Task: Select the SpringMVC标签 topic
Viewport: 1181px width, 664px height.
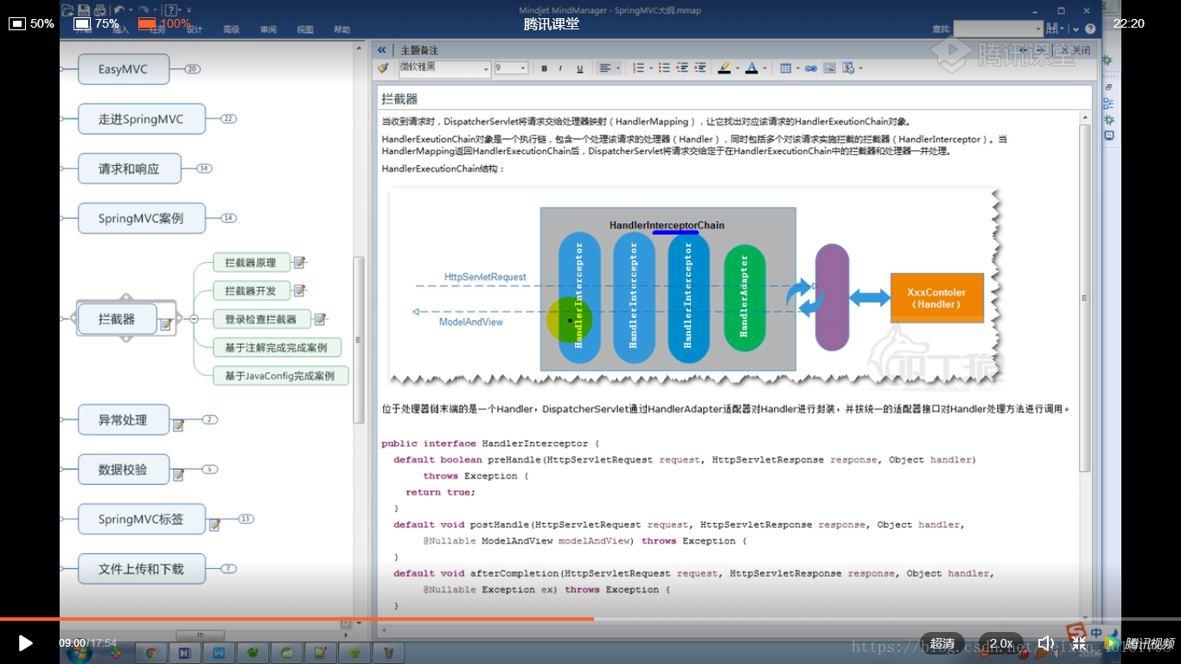Action: [x=141, y=520]
